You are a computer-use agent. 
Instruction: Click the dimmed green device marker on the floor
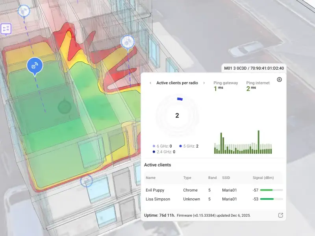(63, 107)
